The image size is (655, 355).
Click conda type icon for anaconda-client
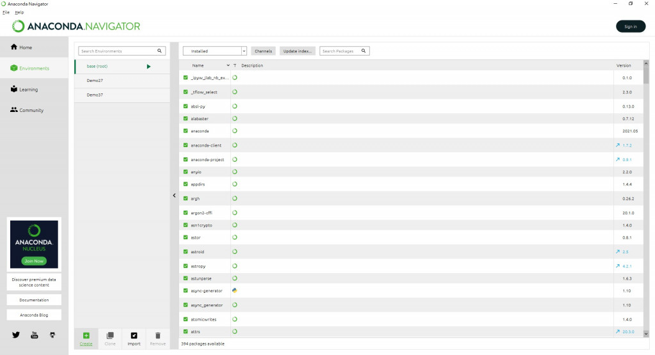point(235,145)
